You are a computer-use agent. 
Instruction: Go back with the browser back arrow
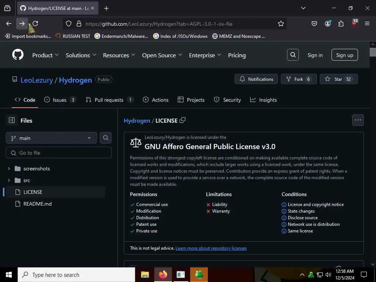point(9,23)
